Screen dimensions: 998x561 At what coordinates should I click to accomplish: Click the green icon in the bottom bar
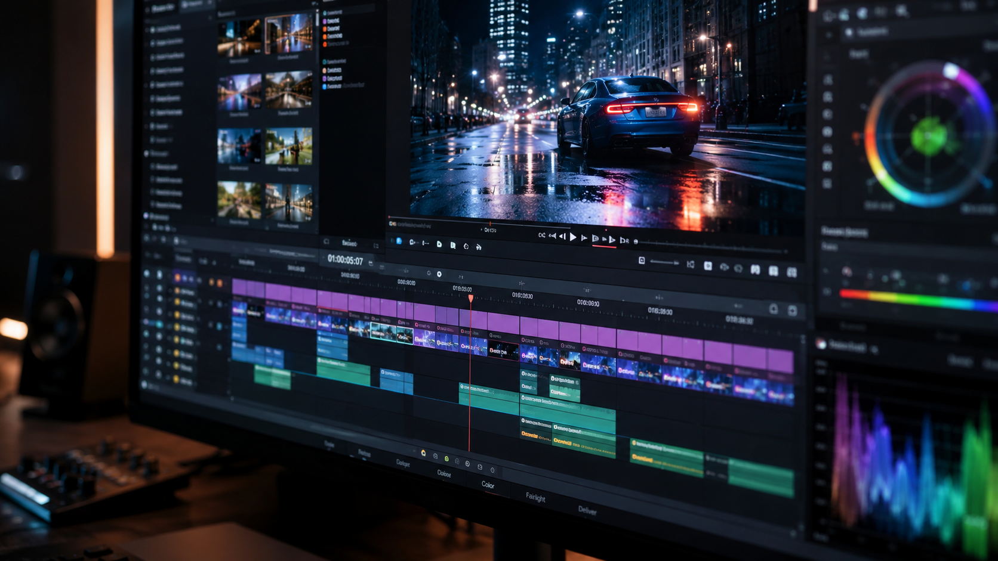[x=446, y=459]
